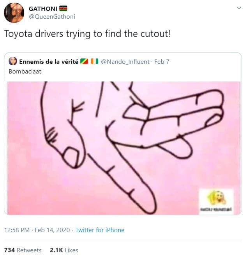This screenshot has width=247, height=257.
Task: View the 2.1K Likes list
Action: [64, 250]
